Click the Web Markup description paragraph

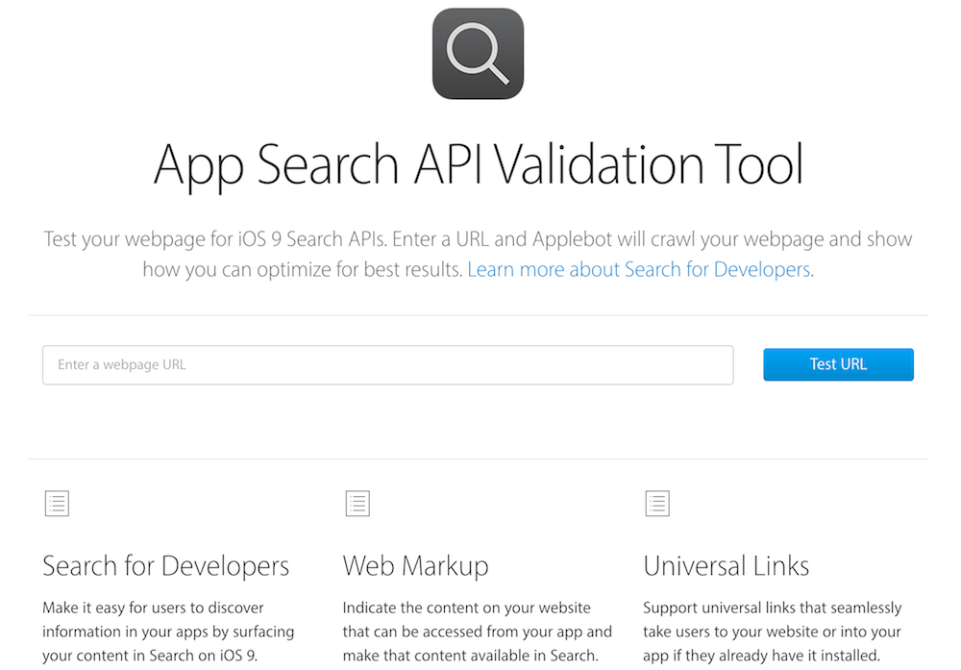[478, 632]
